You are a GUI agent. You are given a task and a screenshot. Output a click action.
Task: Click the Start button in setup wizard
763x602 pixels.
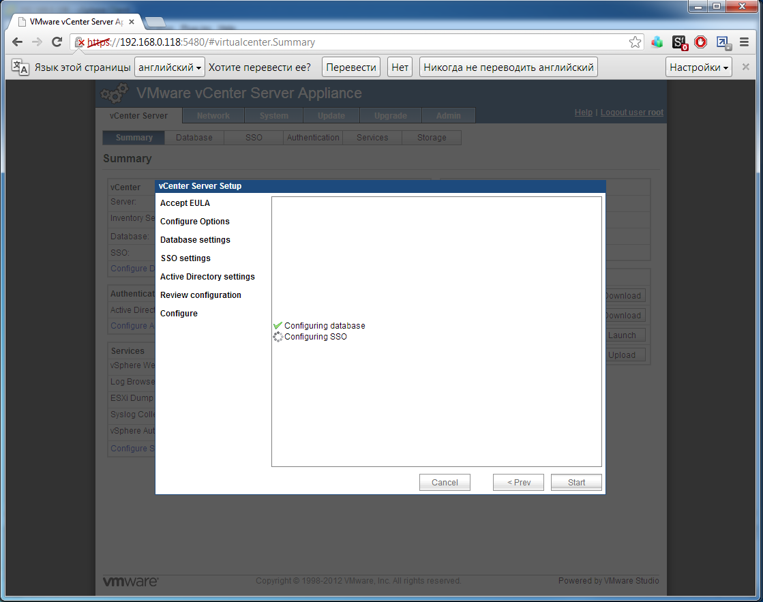point(576,482)
